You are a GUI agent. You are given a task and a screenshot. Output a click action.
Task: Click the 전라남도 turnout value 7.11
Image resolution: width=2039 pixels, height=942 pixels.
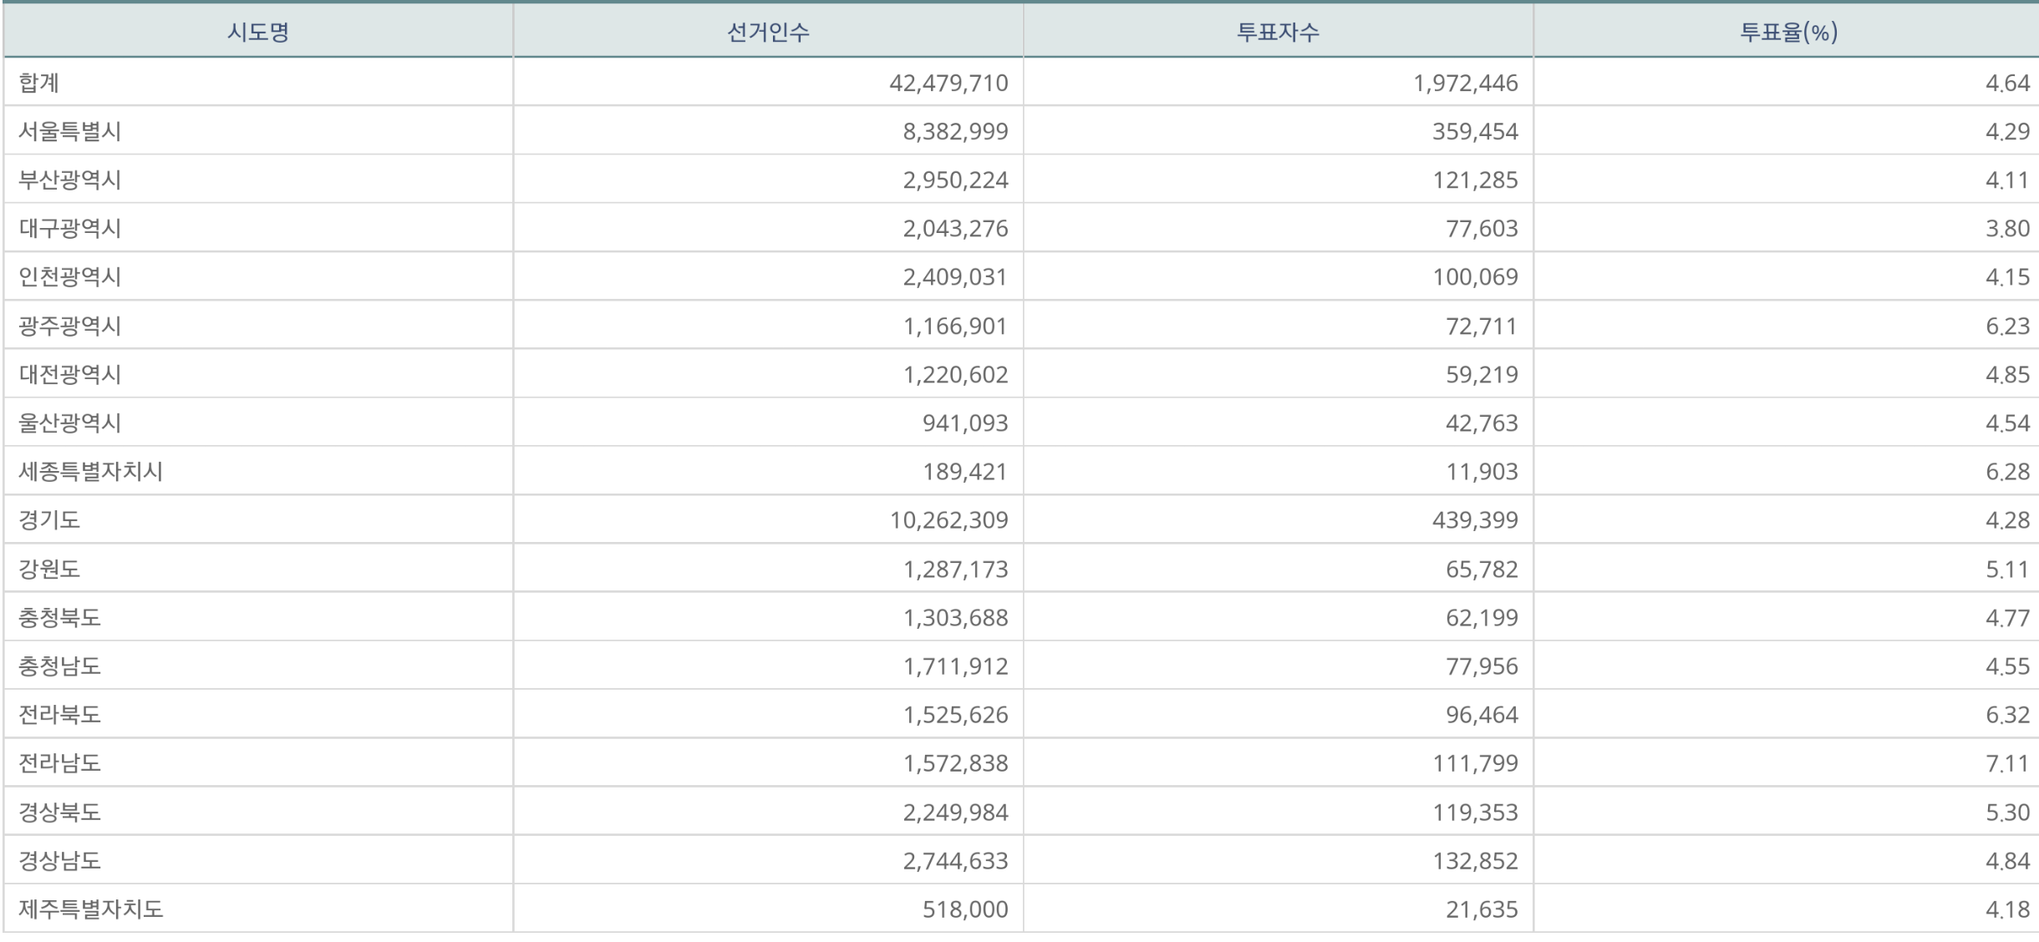click(2007, 763)
